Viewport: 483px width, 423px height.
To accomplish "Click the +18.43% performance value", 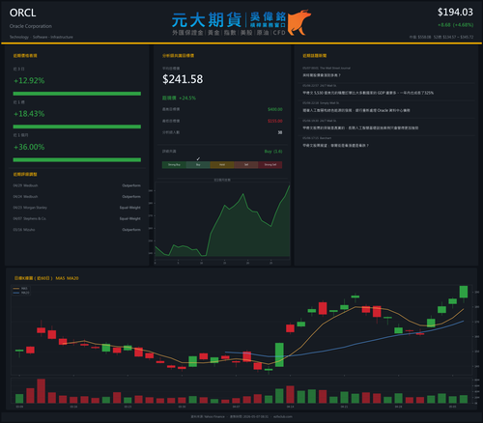I will (29, 114).
